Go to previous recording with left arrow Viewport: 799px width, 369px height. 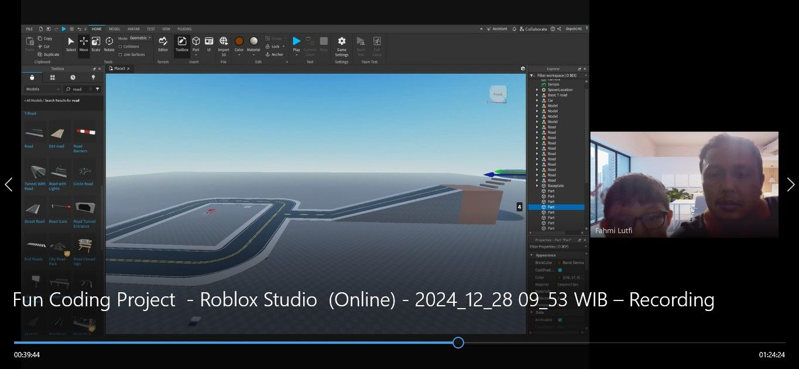click(x=8, y=184)
